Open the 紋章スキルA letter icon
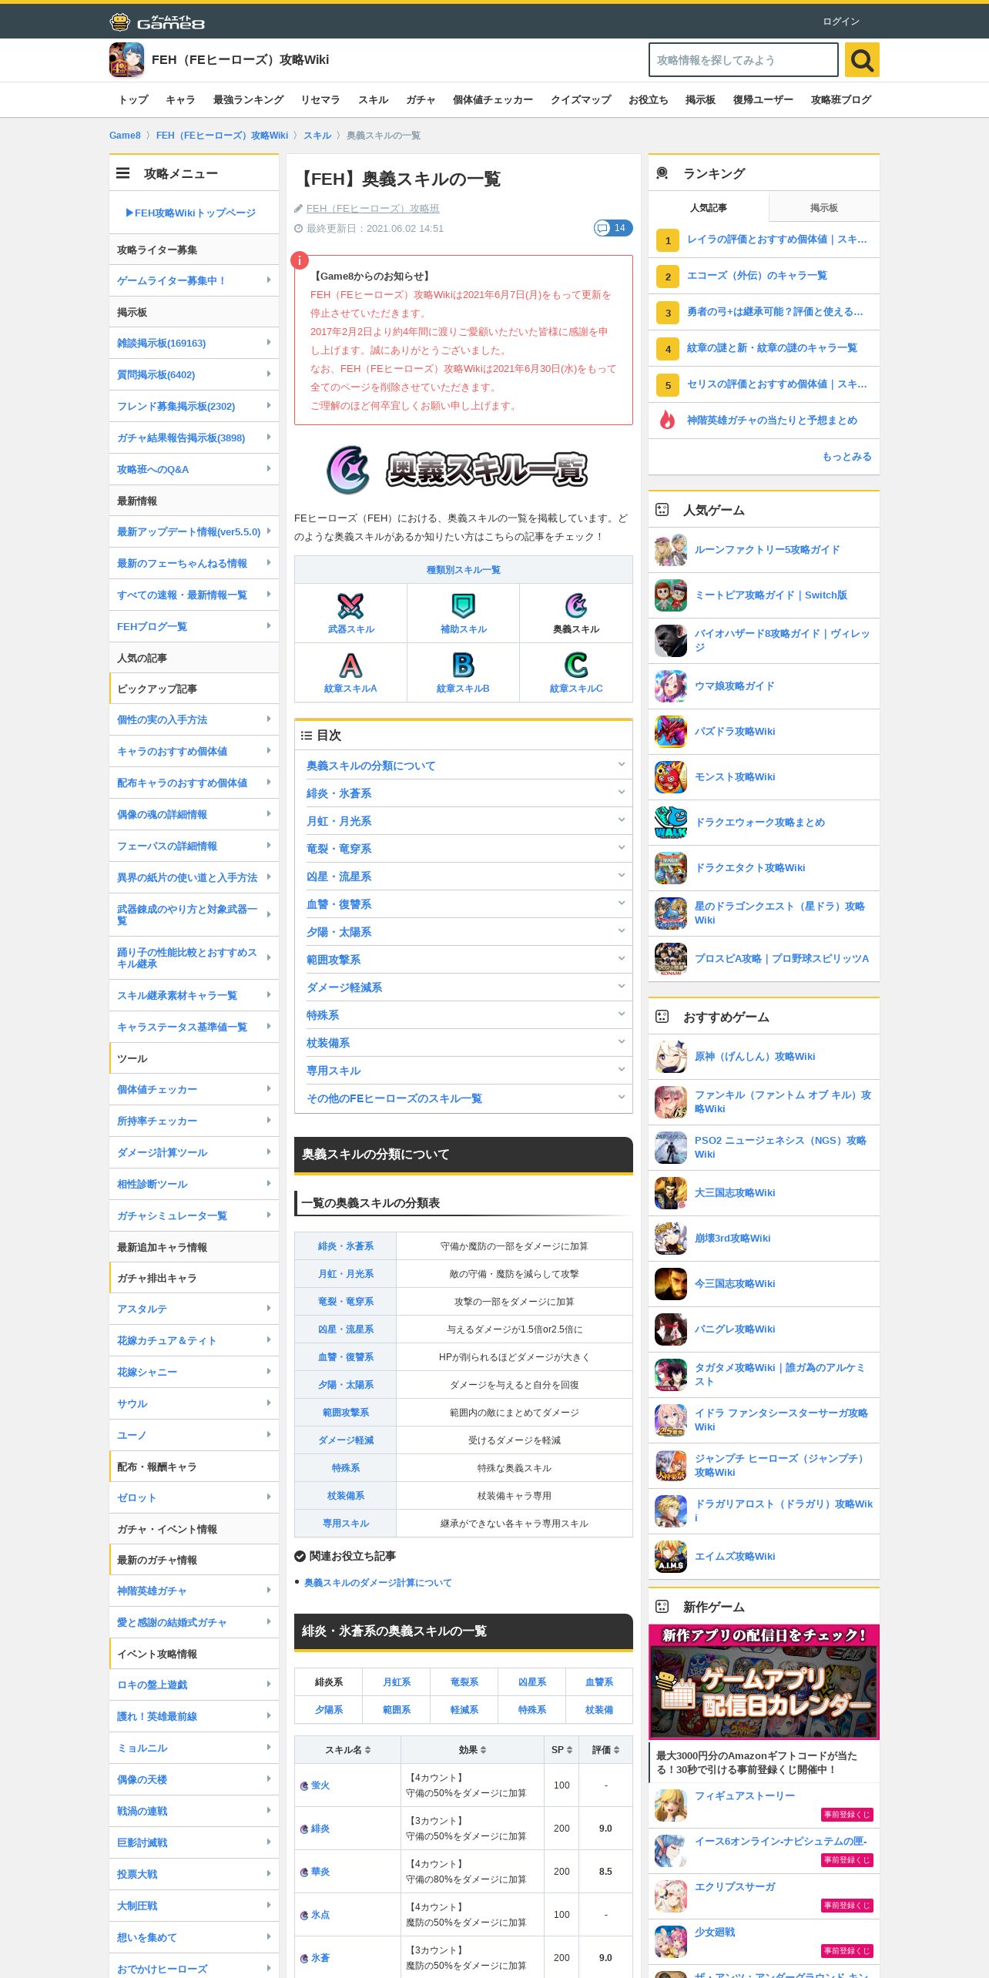Screen dimensions: 989x1978 350,665
